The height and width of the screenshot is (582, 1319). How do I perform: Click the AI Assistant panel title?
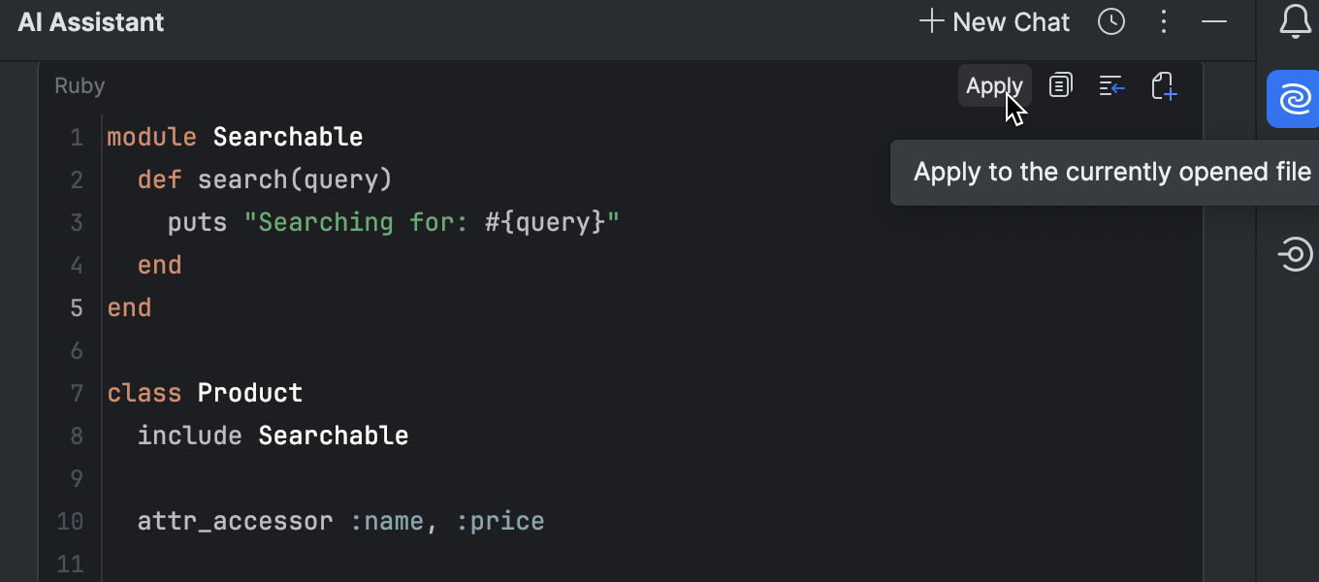coord(91,22)
